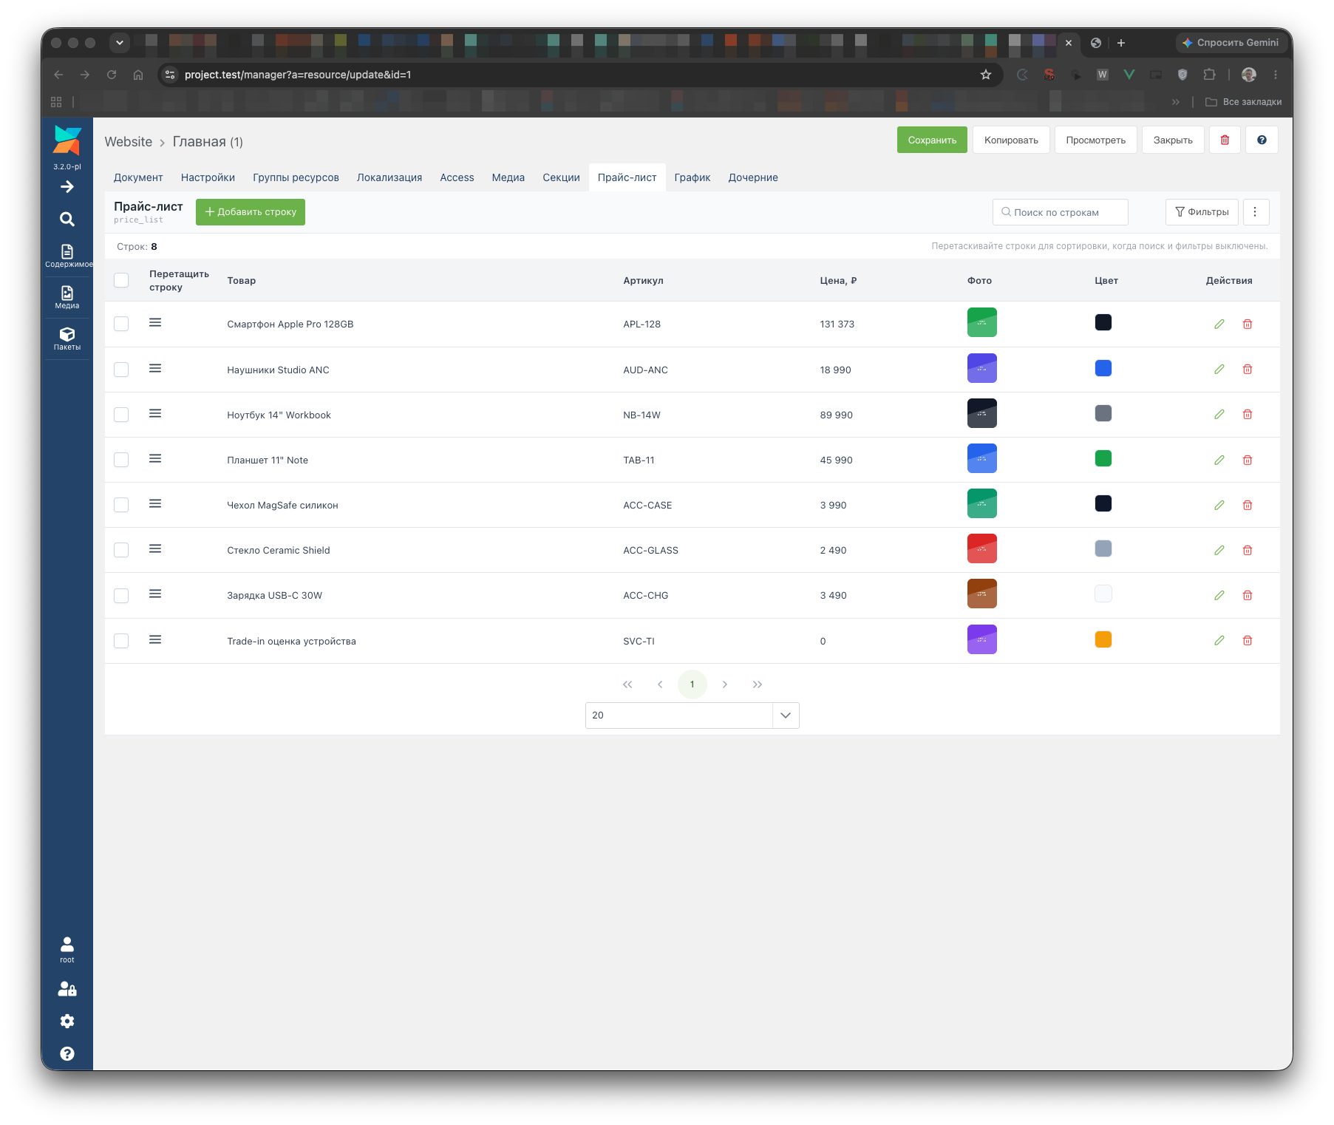Image resolution: width=1334 pixels, height=1125 pixels.
Task: Click the orange color swatch for Trade-in row
Action: coord(1103,639)
